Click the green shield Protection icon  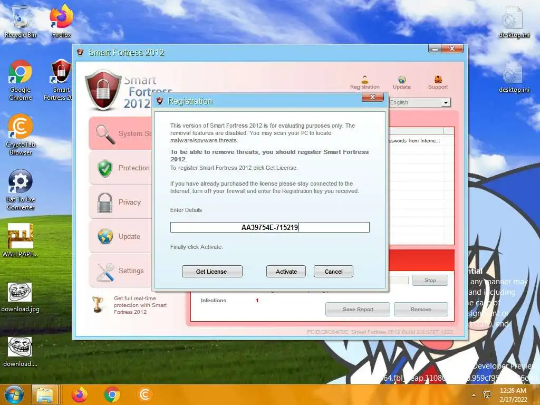[105, 168]
